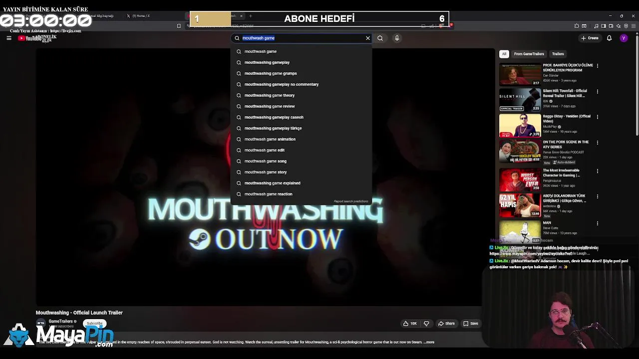Open the 'Ragga Oktay - Yeniden' video thumbnail
The height and width of the screenshot is (359, 639).
point(520,126)
